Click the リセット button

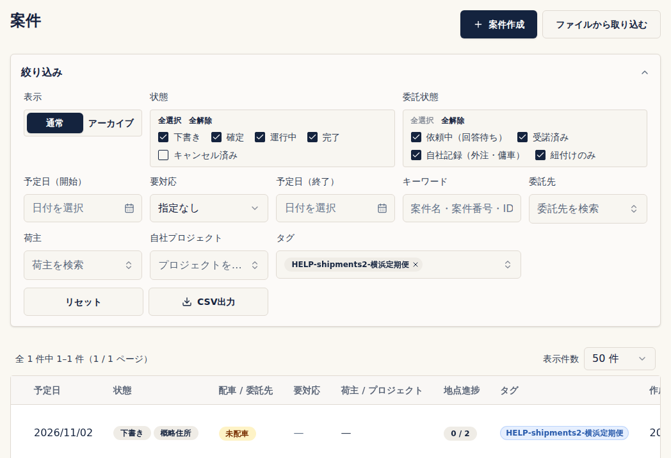(83, 302)
